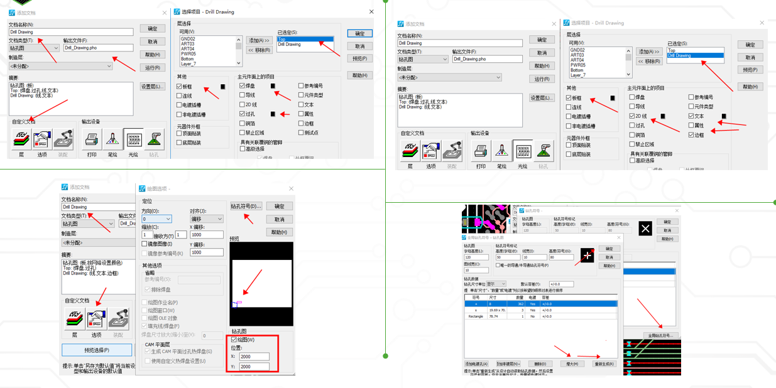Select the Rectangle row in drill symbols table
This screenshot has height=388, width=776.
[540, 316]
